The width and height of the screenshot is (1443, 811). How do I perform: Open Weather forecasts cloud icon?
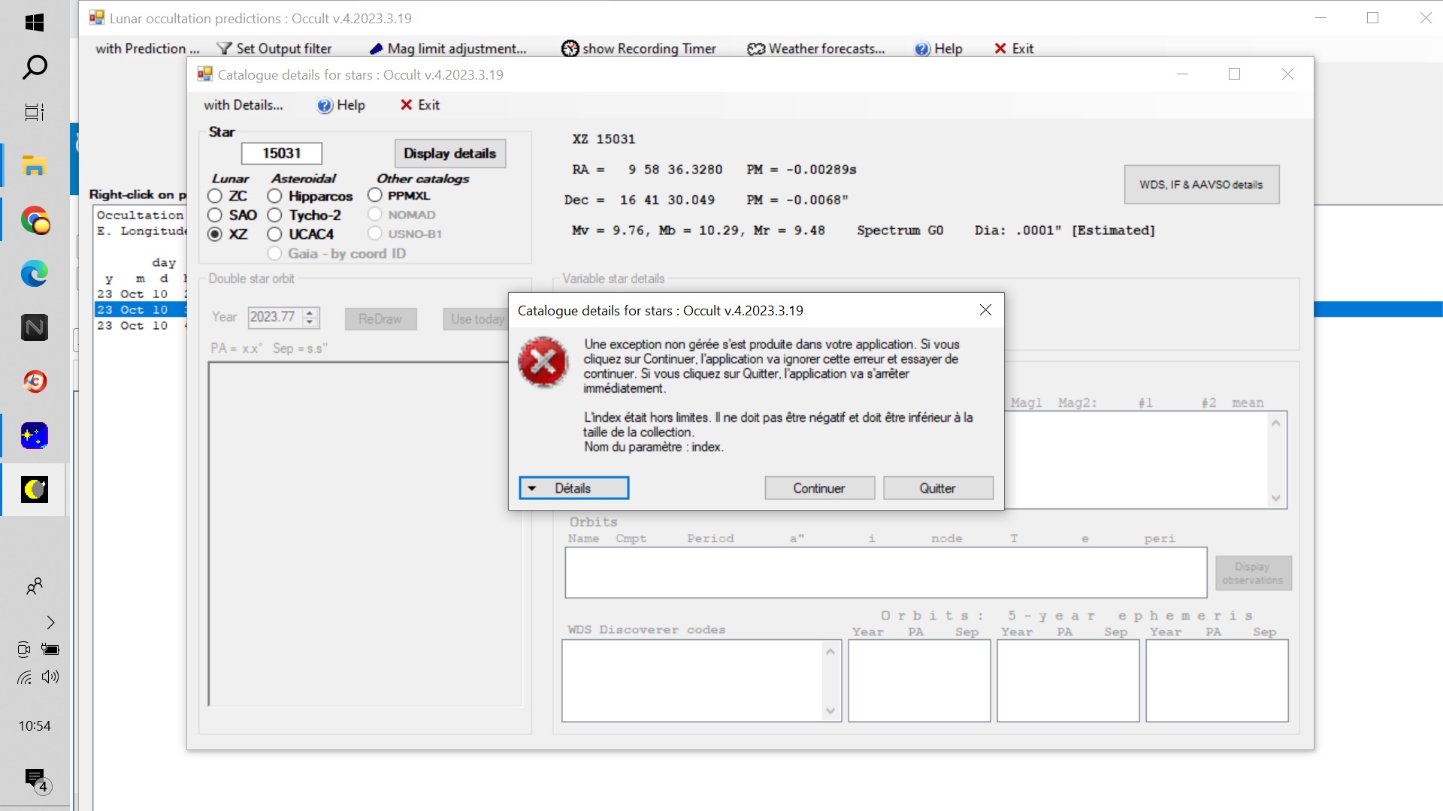coord(755,49)
